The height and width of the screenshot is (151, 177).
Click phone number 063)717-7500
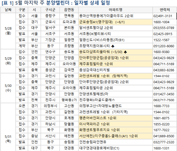(x=164, y=100)
